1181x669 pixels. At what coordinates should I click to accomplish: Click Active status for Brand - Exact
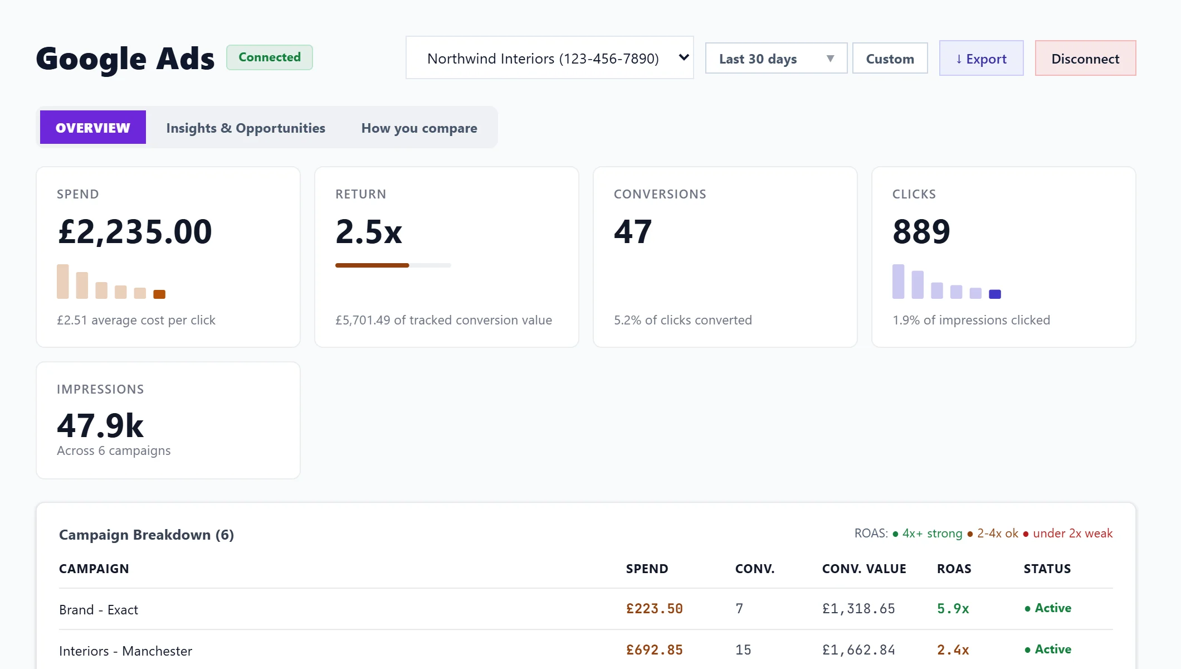point(1048,608)
